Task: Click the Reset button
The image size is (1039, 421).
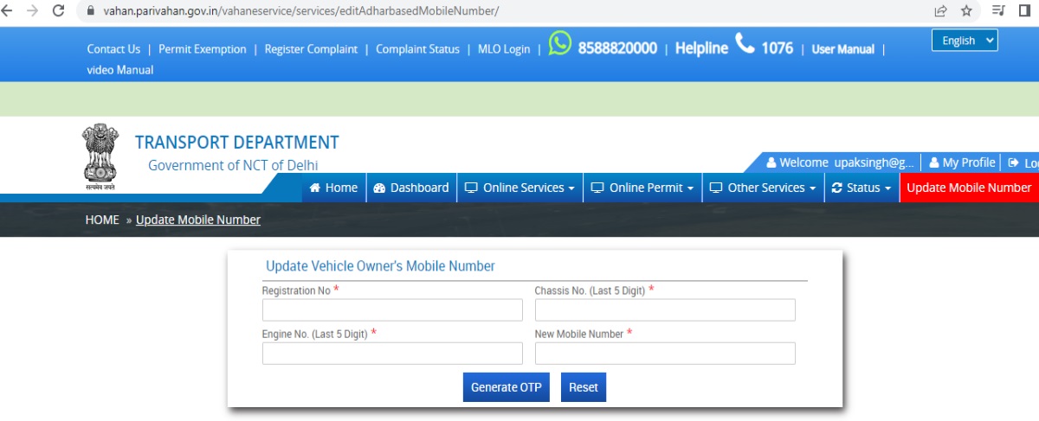Action: coord(584,387)
